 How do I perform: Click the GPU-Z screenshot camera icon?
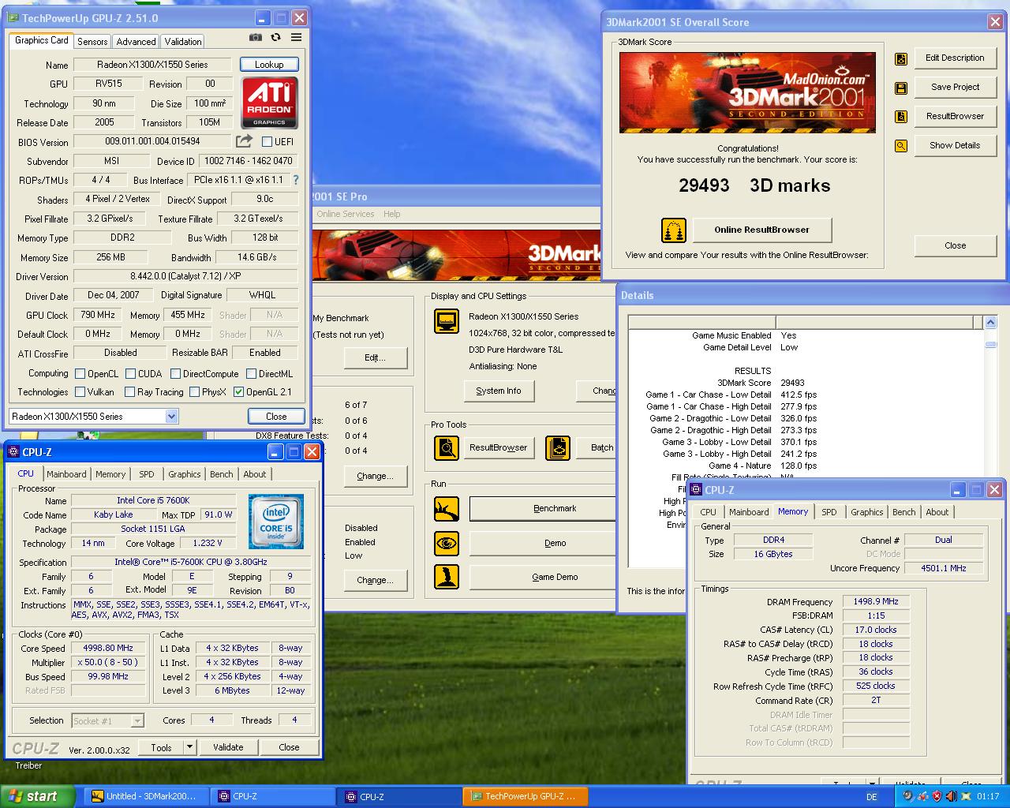tap(256, 37)
